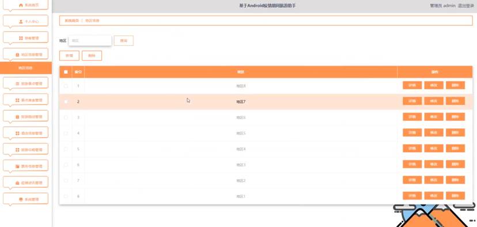Open 个人中心 with the person icon

(25, 21)
